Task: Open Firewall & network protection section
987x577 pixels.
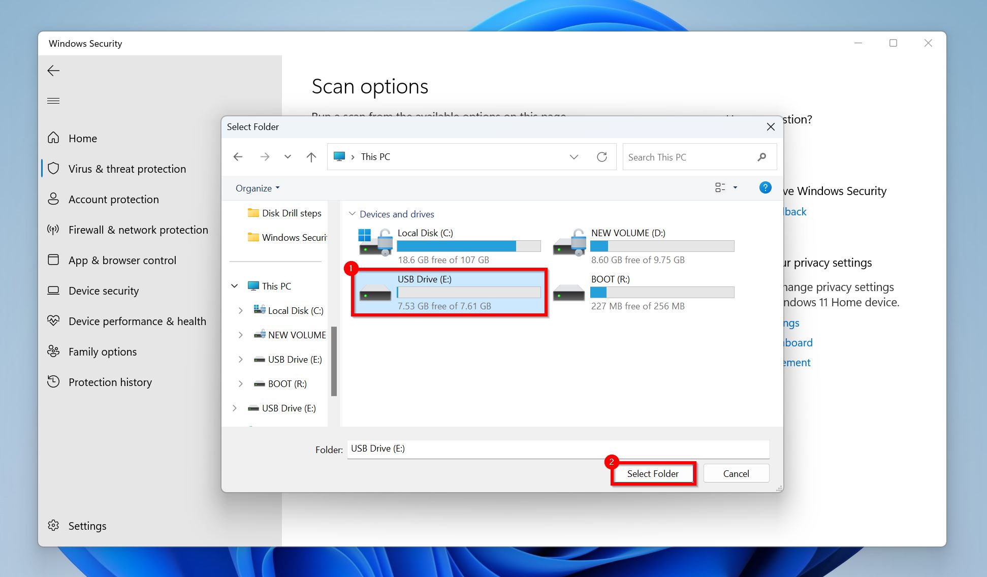Action: point(138,230)
